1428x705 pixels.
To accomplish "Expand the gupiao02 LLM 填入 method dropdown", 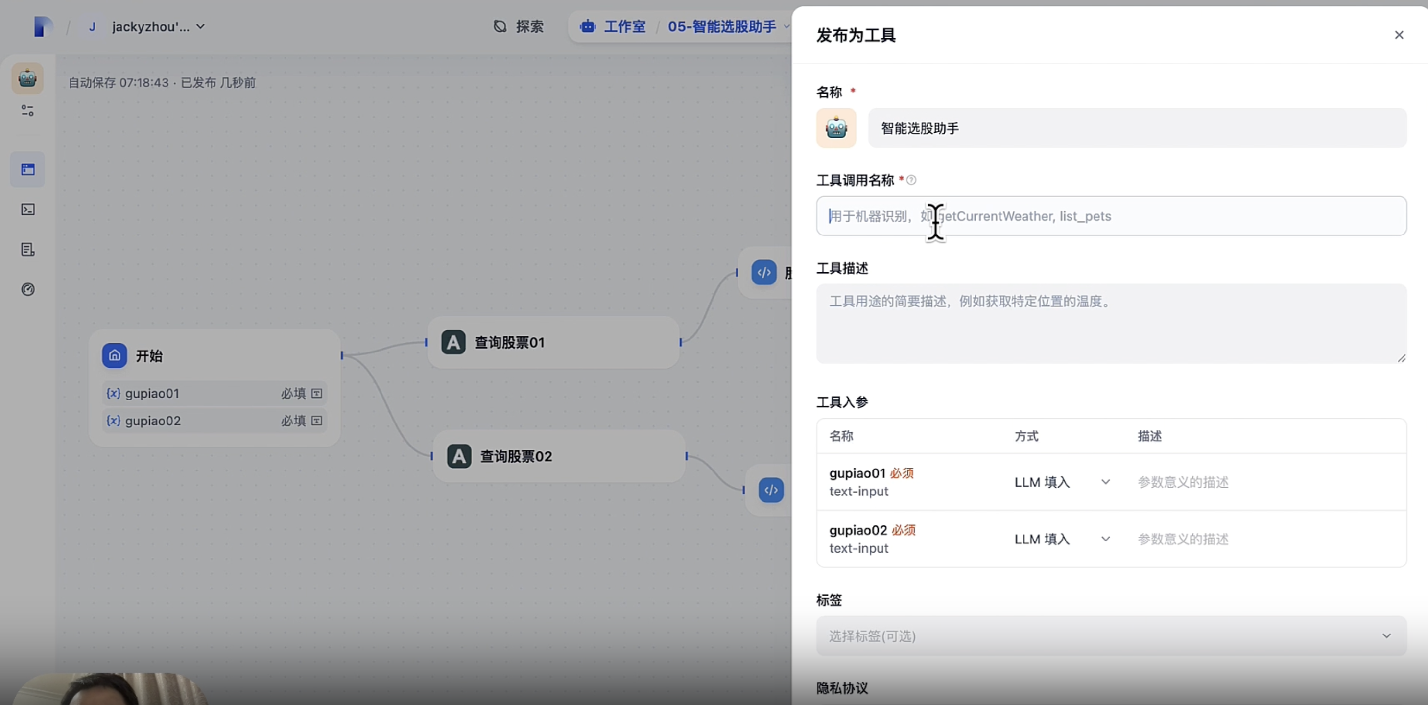I will point(1062,539).
